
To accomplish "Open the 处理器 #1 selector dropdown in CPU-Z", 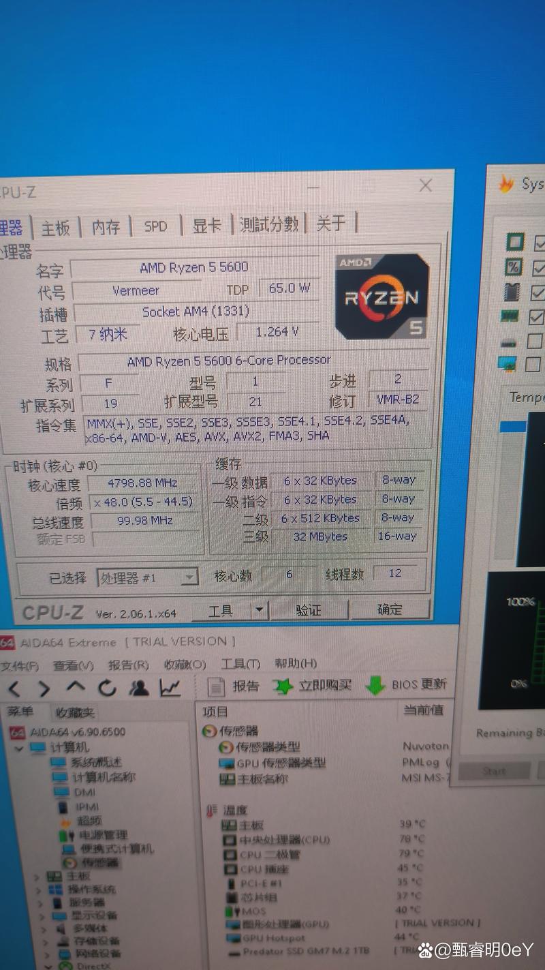I will 189,577.
